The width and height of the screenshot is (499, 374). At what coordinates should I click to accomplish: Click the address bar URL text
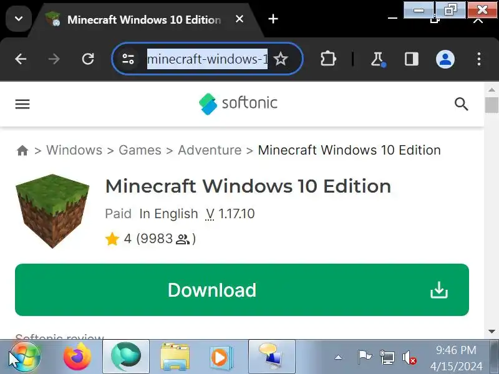pyautogui.click(x=207, y=59)
